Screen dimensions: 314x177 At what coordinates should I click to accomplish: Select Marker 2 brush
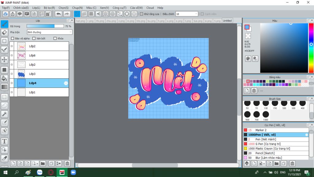click(276, 130)
